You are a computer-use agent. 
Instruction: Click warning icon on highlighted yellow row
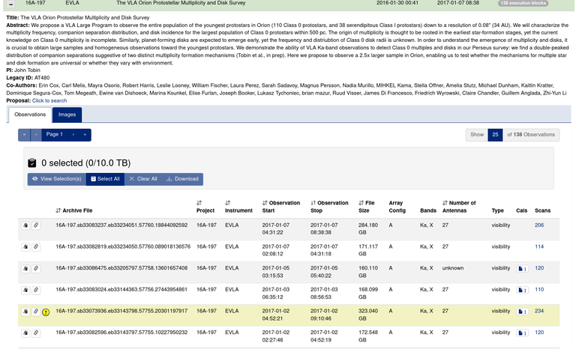(46, 311)
